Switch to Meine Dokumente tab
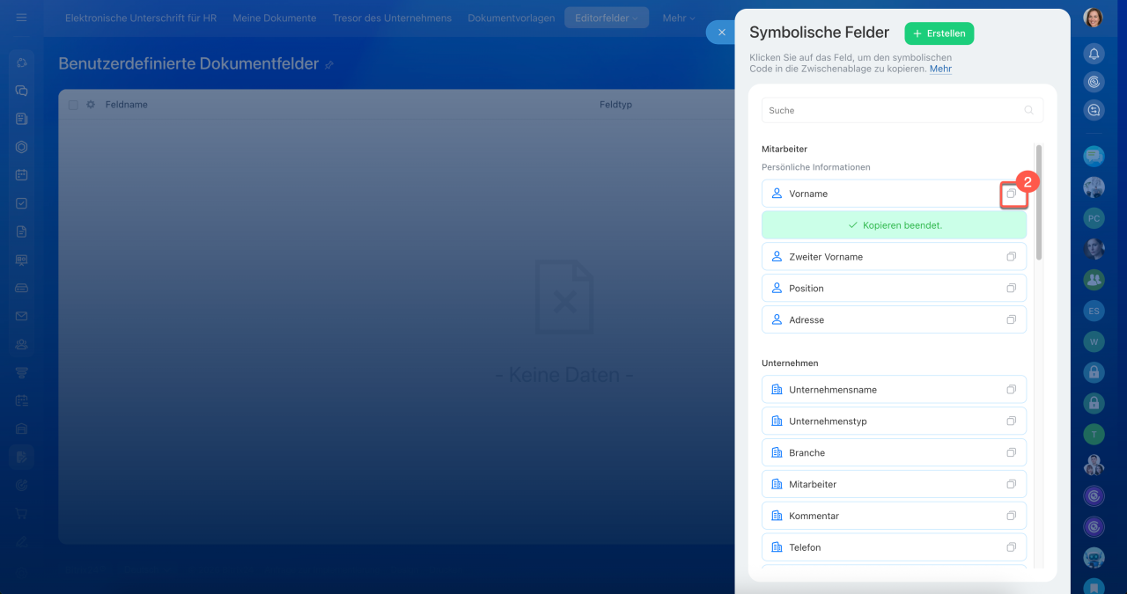Screen dimensions: 1127x594 (274, 18)
